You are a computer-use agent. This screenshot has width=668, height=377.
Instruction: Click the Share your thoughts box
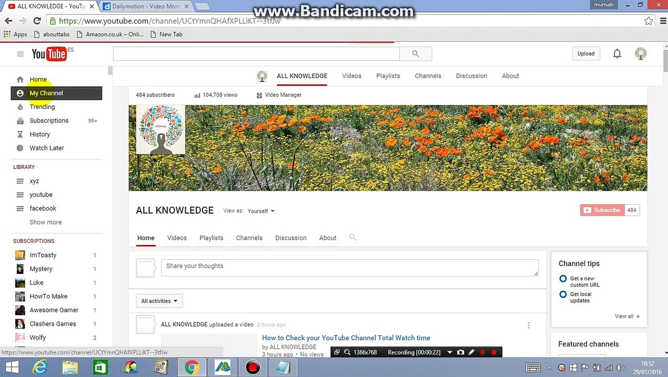click(x=349, y=267)
